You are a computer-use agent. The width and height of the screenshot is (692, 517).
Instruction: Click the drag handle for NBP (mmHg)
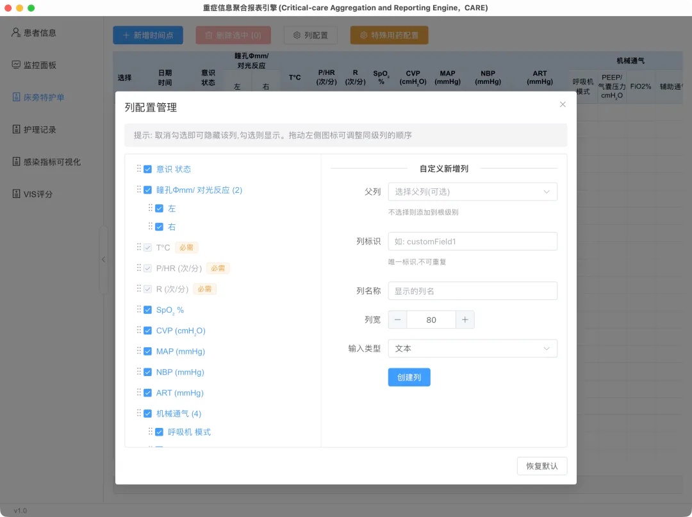(x=138, y=371)
